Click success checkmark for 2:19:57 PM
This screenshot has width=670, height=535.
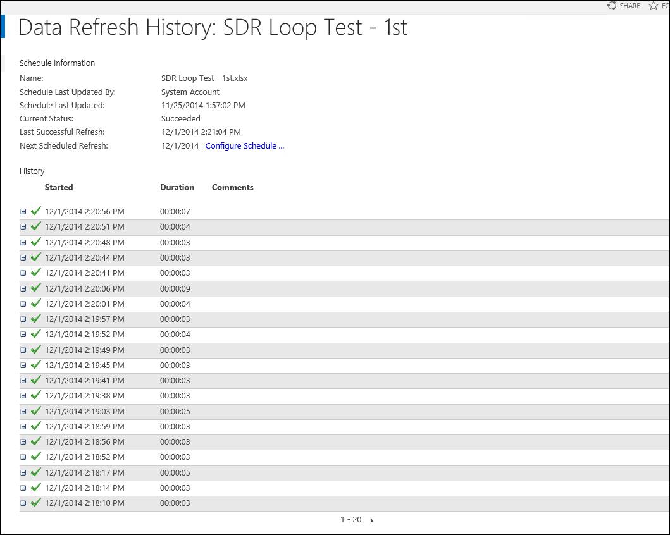[36, 319]
